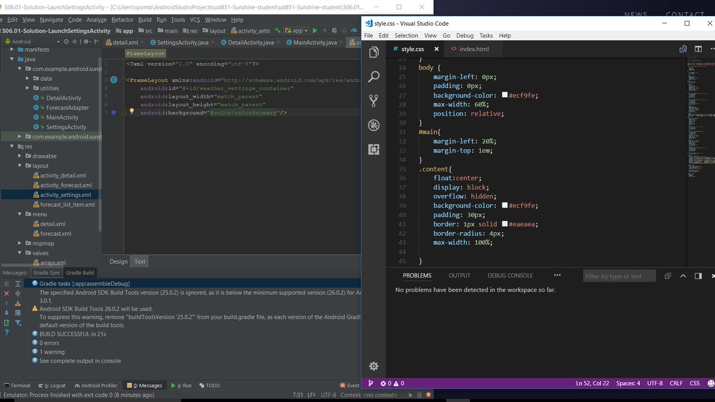Click the res breadcrumb in the navigation bar
The width and height of the screenshot is (715, 402).
coord(190,31)
